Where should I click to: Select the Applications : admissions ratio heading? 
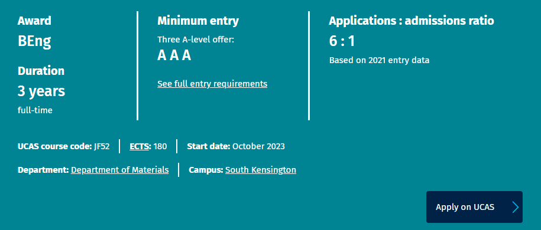click(x=412, y=21)
